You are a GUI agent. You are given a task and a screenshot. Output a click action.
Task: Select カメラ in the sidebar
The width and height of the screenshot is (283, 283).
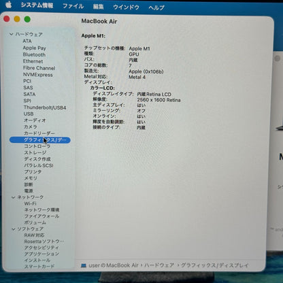(31, 127)
